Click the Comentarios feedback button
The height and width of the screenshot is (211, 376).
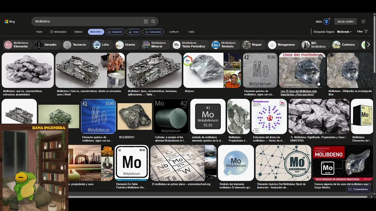pyautogui.click(x=358, y=189)
